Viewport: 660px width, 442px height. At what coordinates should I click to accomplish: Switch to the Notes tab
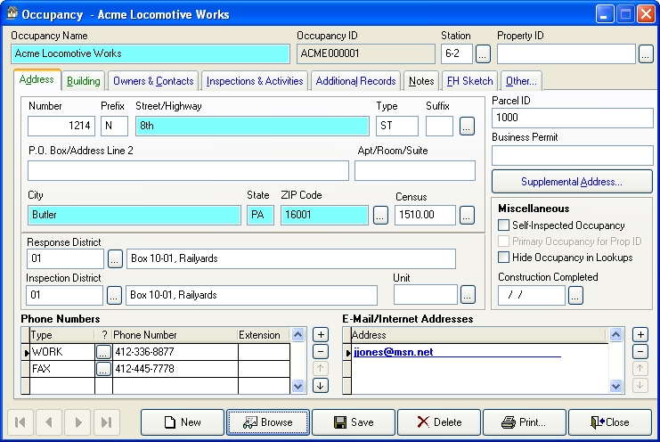[x=421, y=81]
